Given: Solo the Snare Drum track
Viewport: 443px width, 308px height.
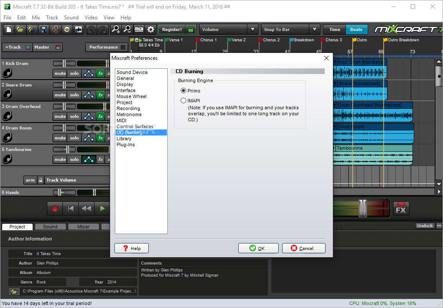Looking at the screenshot, I should click(x=74, y=95).
